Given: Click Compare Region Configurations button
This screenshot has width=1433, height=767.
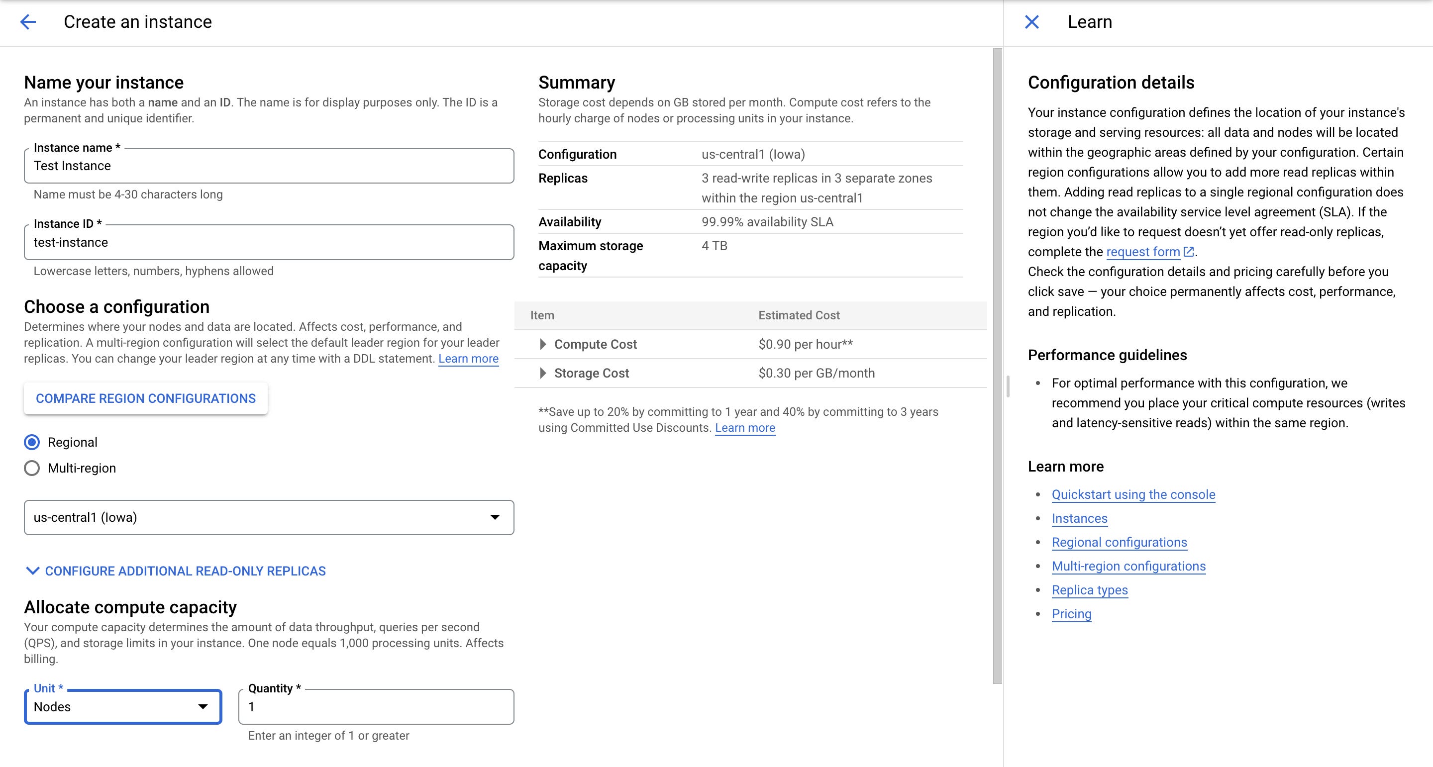Looking at the screenshot, I should tap(146, 398).
